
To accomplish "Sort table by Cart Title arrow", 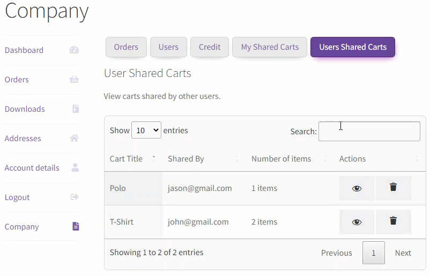I will 154,159.
